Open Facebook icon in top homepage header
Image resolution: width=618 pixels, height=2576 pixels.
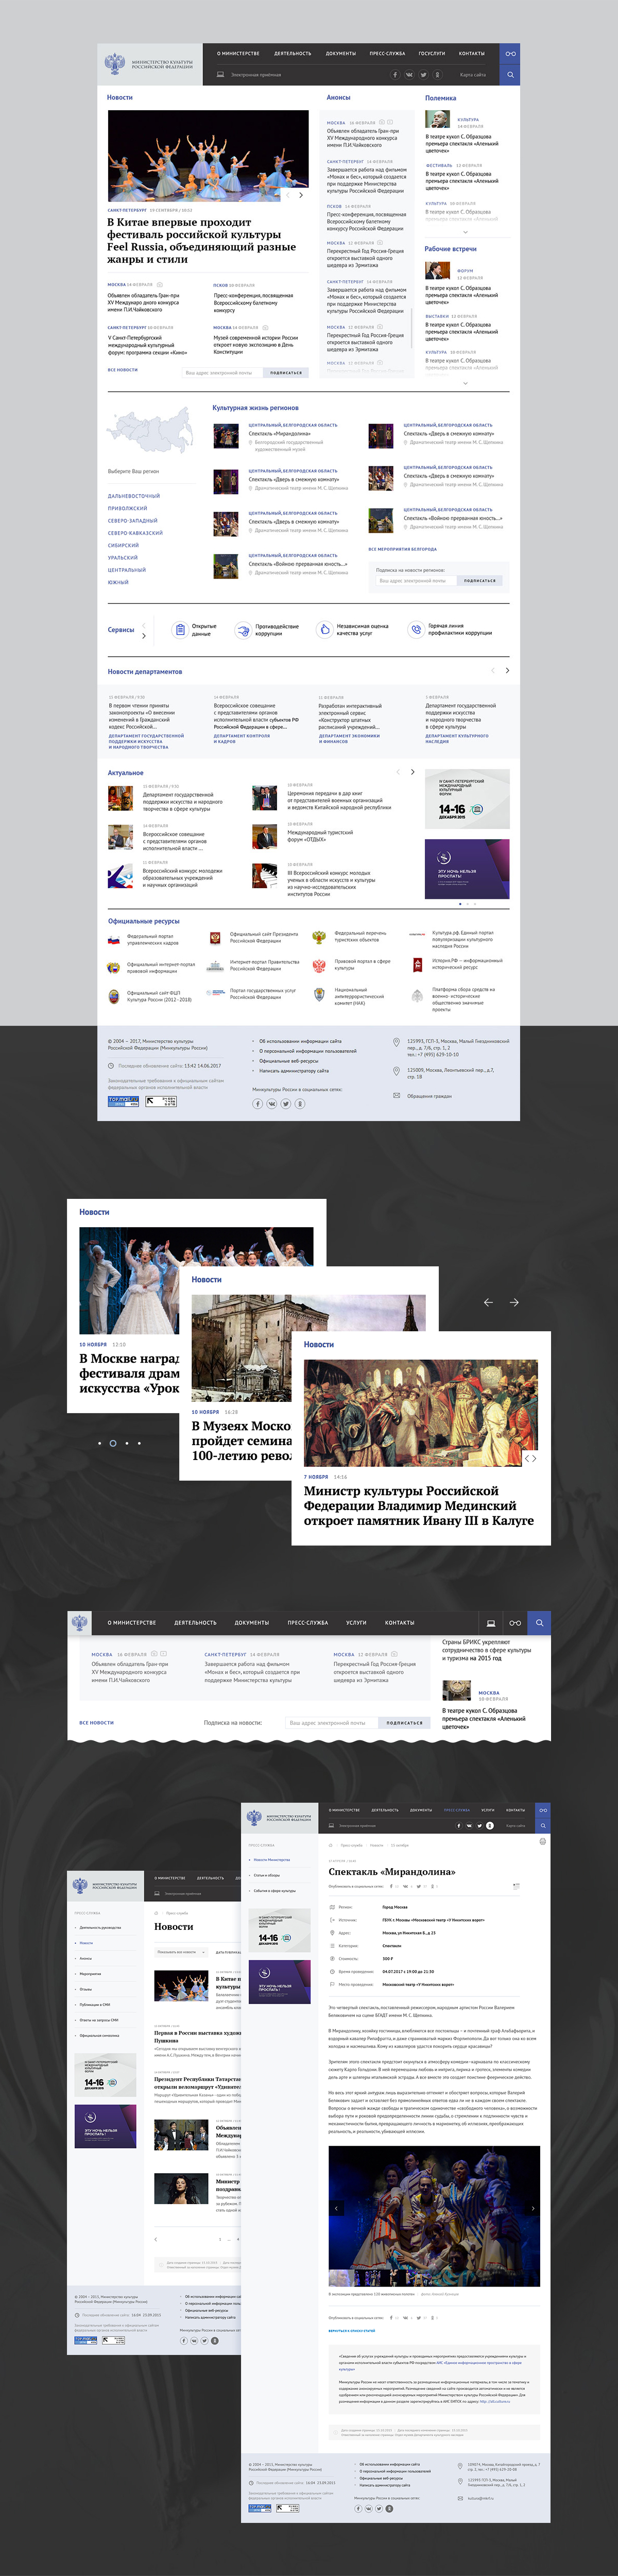(395, 75)
